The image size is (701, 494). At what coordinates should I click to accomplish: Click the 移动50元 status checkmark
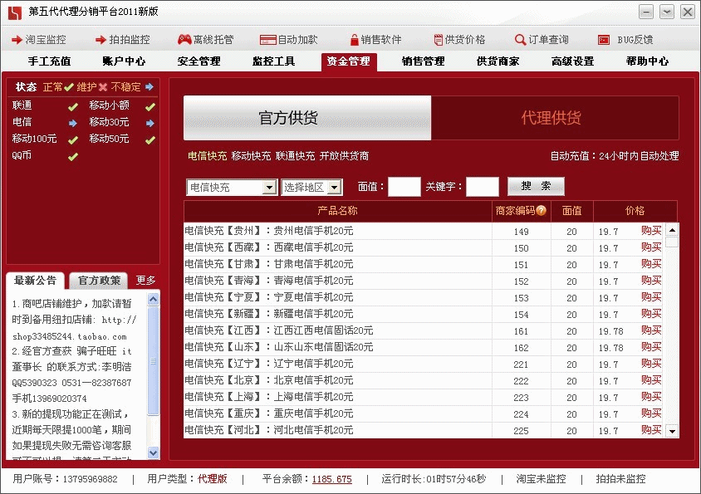tap(150, 140)
